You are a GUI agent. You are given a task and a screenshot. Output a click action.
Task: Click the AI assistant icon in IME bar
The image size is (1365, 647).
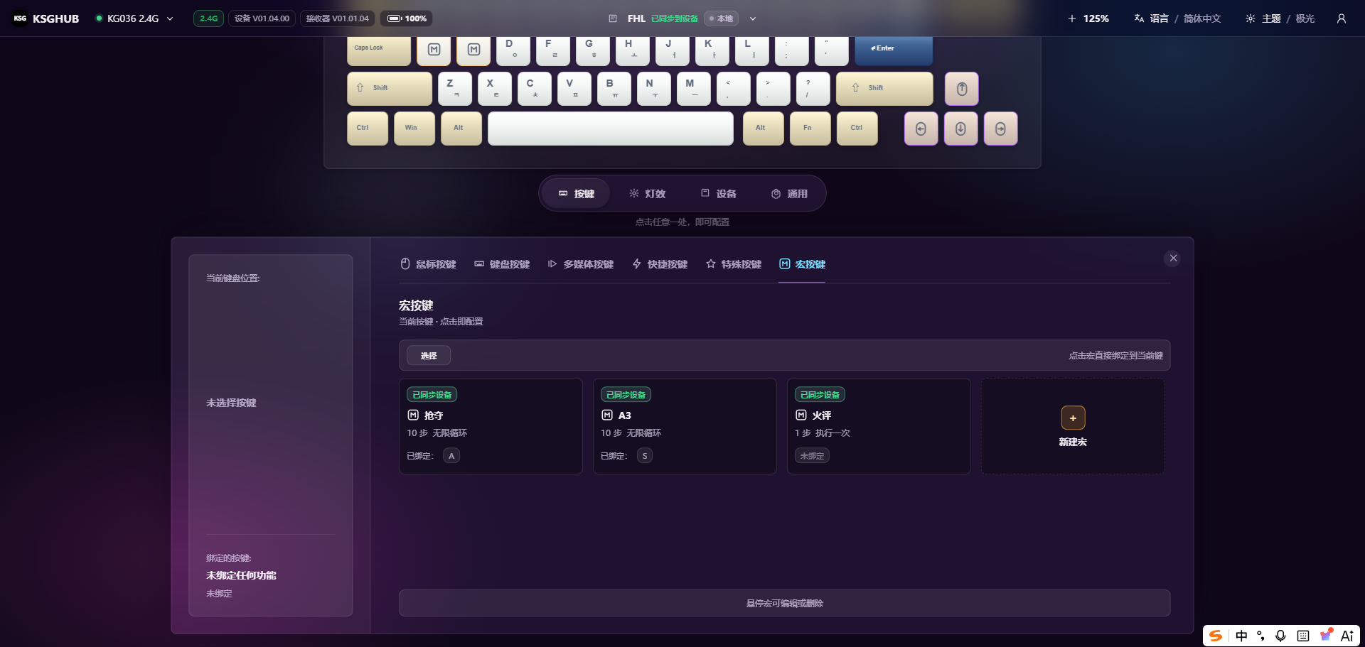tap(1347, 636)
